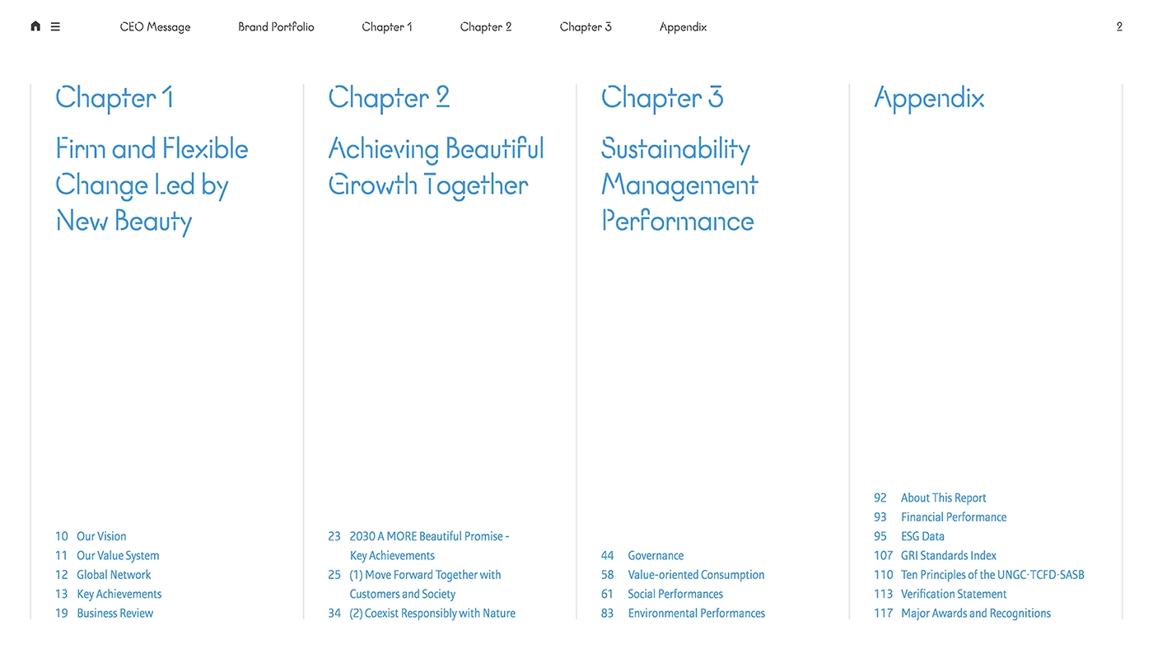Image resolution: width=1153 pixels, height=649 pixels.
Task: Open ESG Data in the Appendix
Action: (922, 536)
